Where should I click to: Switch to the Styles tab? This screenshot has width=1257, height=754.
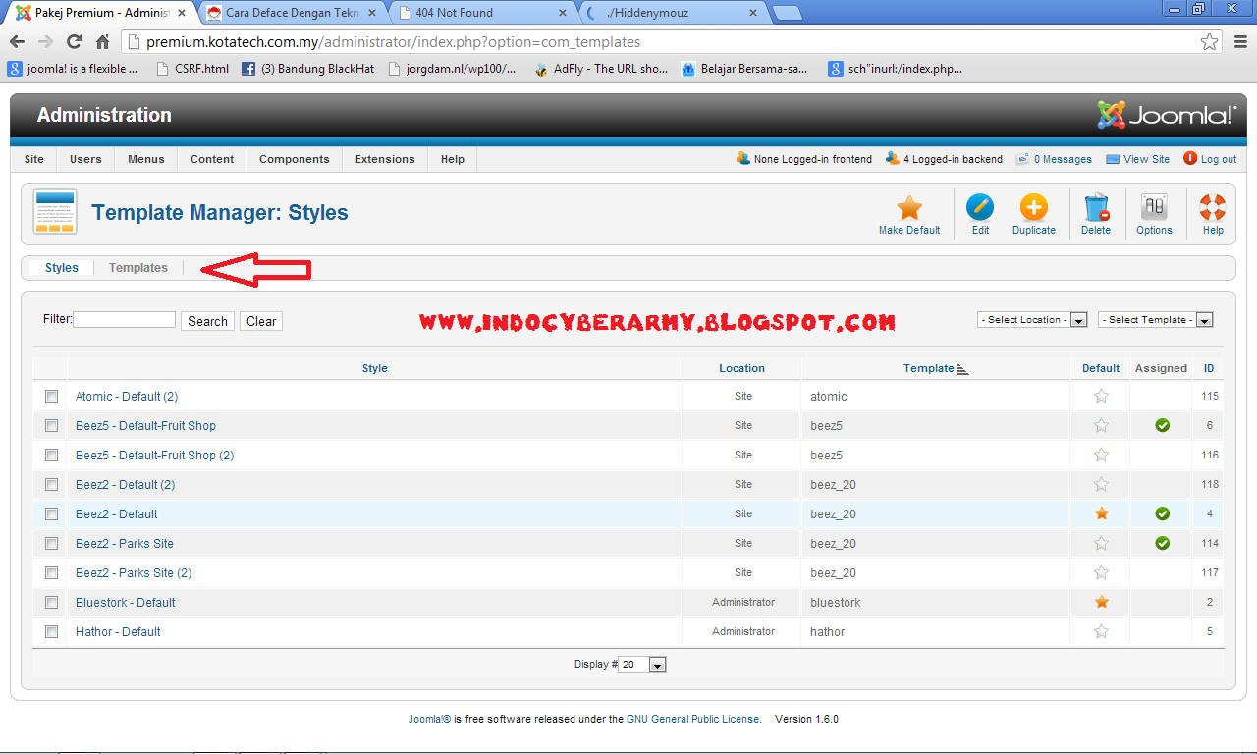coord(62,268)
